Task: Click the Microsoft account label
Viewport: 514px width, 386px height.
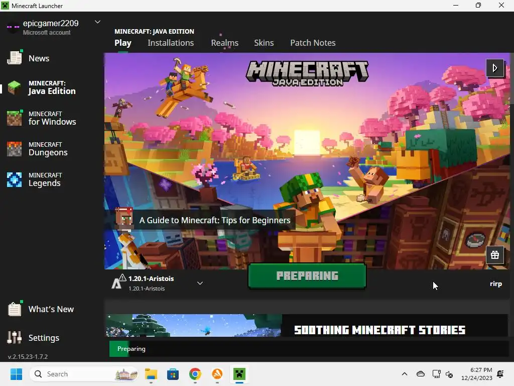Action: pyautogui.click(x=47, y=33)
